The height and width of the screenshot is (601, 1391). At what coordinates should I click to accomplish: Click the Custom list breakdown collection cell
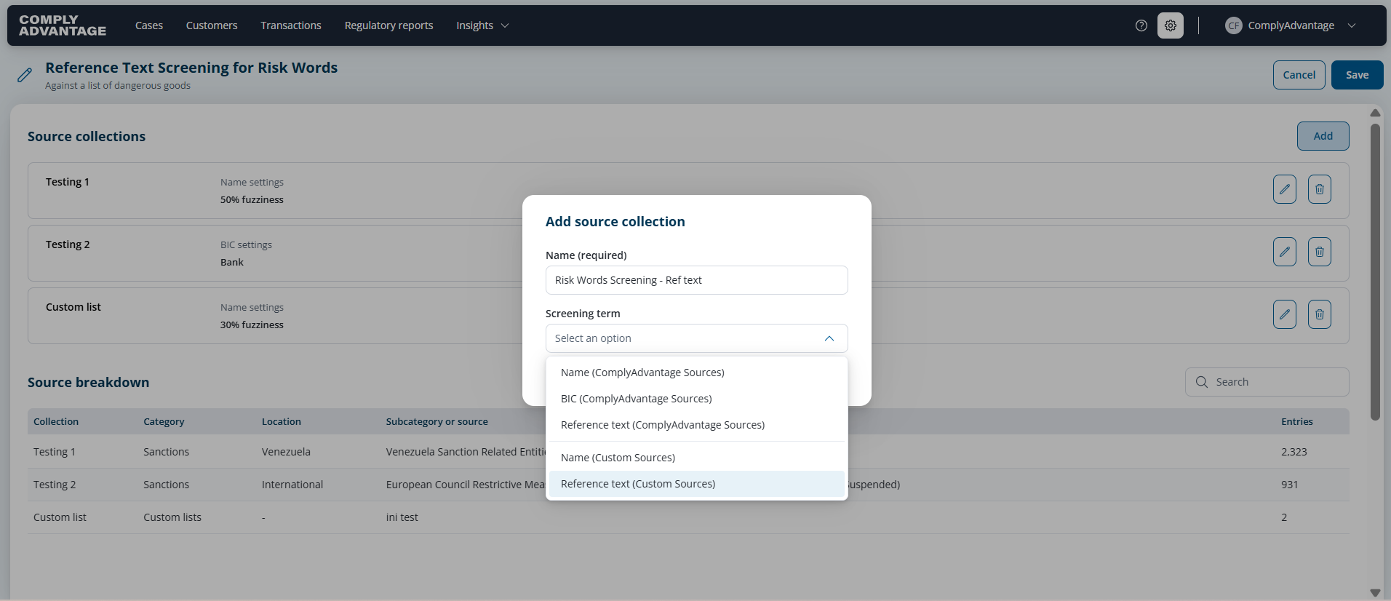60,517
